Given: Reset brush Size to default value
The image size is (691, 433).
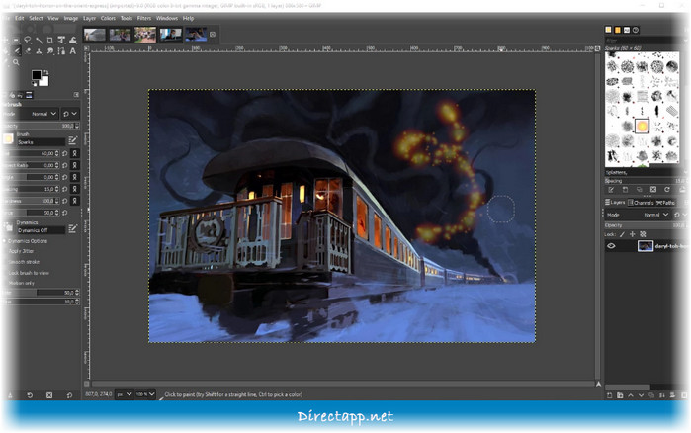Looking at the screenshot, I should point(65,153).
